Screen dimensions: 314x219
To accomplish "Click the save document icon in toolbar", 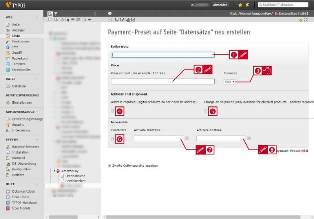I will pyautogui.click(x=117, y=20).
